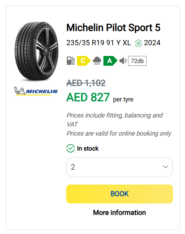Click the AED 827 discounted price
The height and width of the screenshot is (234, 185).
(x=88, y=97)
